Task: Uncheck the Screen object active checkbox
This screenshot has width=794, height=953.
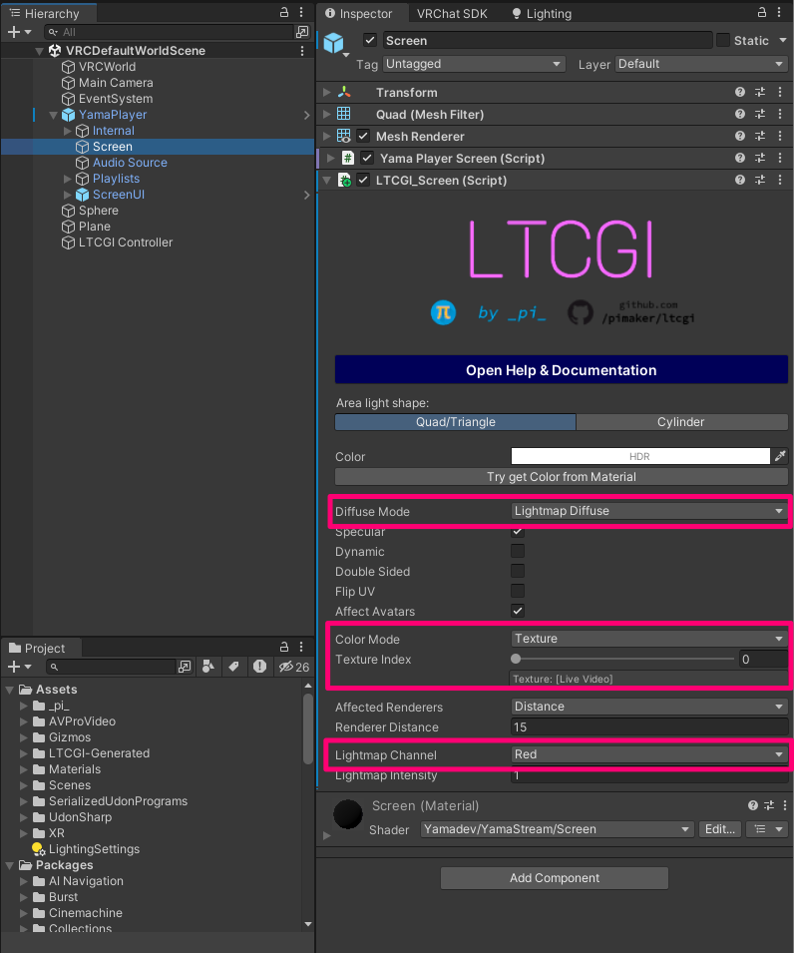Action: [370, 40]
